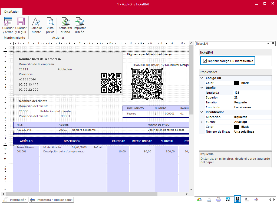Select the Factura document field
Screen dimensions: 277x203
click(132, 113)
